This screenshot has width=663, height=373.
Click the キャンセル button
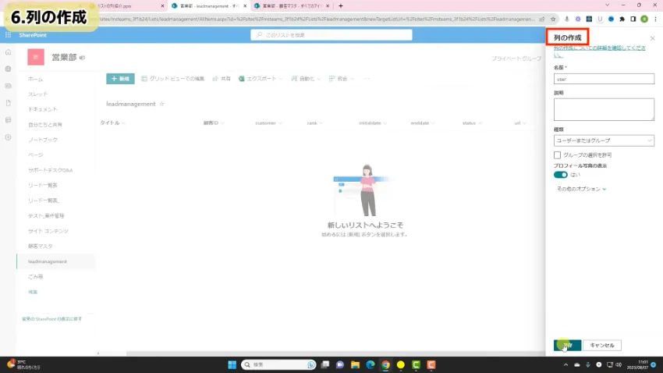[x=602, y=345]
